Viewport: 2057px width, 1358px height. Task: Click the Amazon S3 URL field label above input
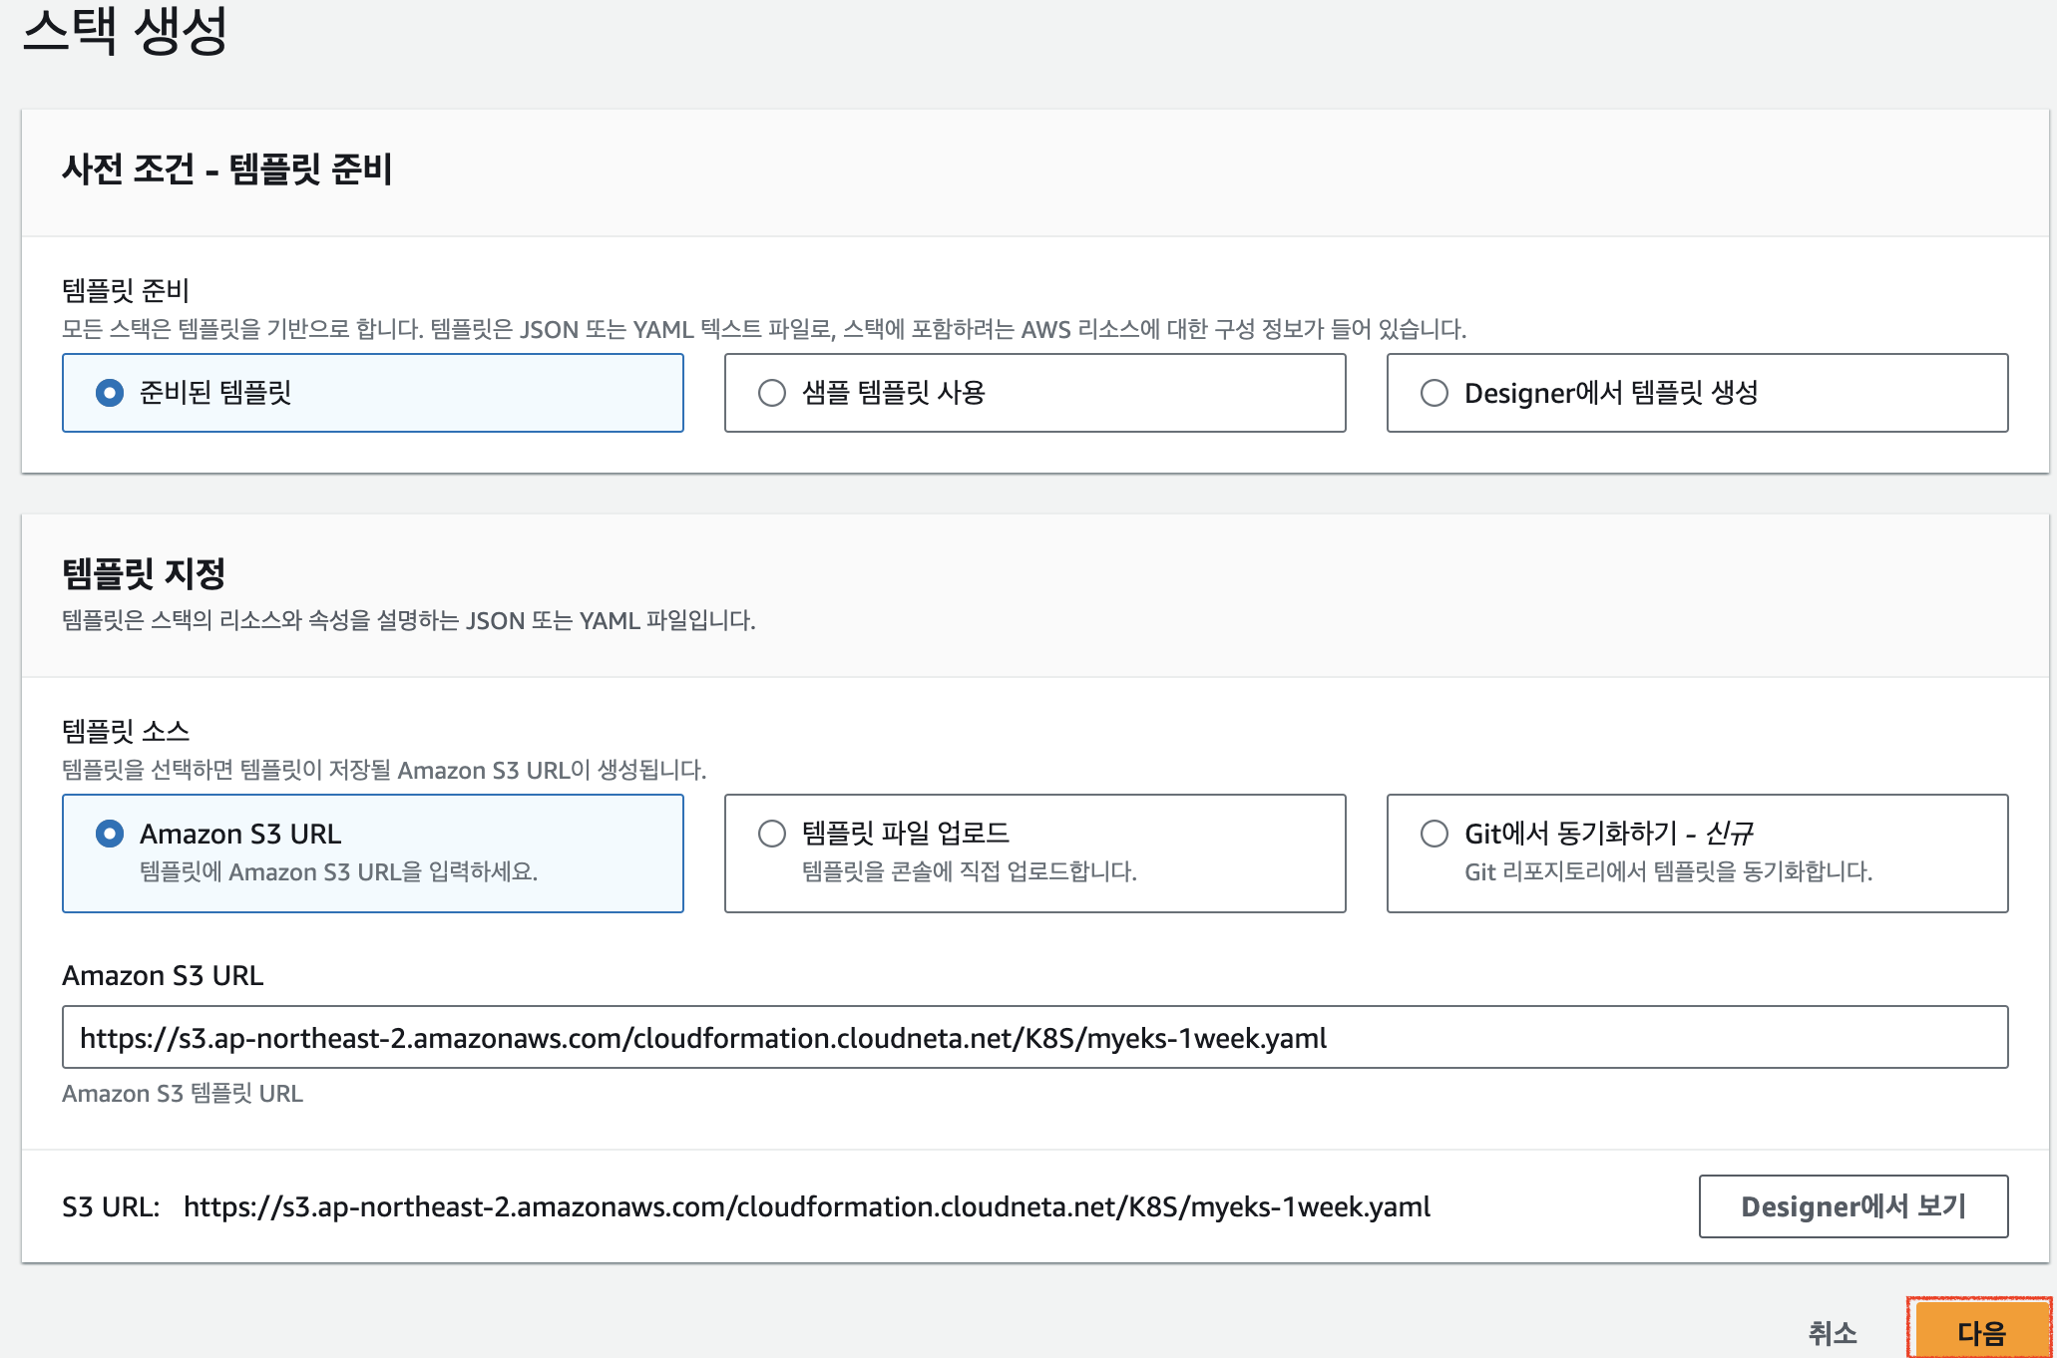coord(163,975)
